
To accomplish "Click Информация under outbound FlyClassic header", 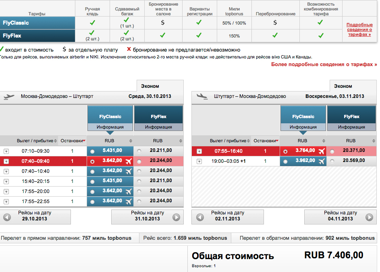I will [x=110, y=127].
